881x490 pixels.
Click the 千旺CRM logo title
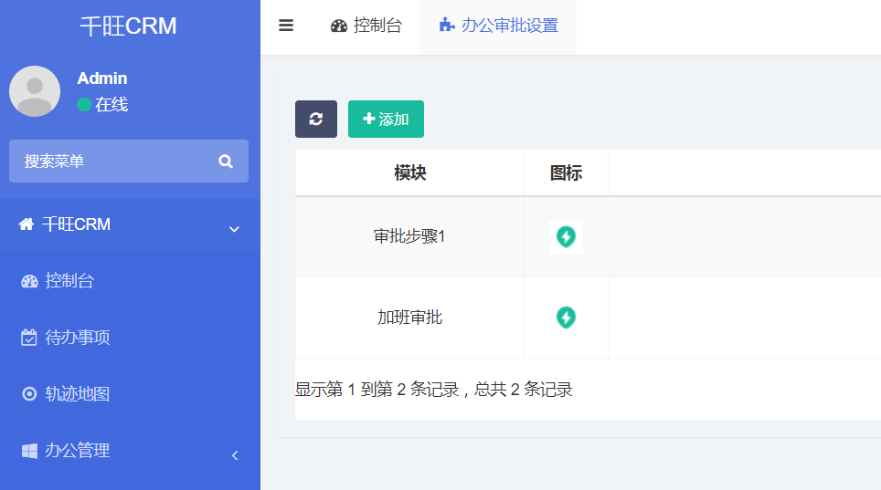(x=128, y=26)
